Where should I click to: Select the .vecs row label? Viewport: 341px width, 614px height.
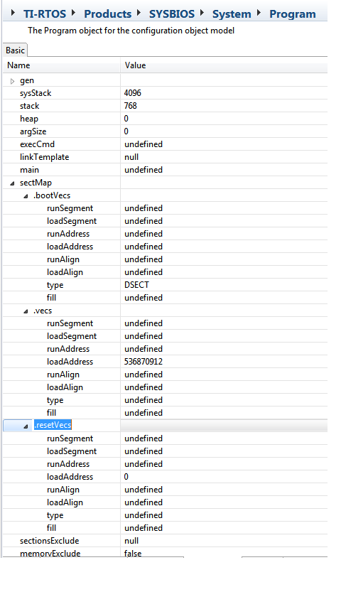point(43,311)
